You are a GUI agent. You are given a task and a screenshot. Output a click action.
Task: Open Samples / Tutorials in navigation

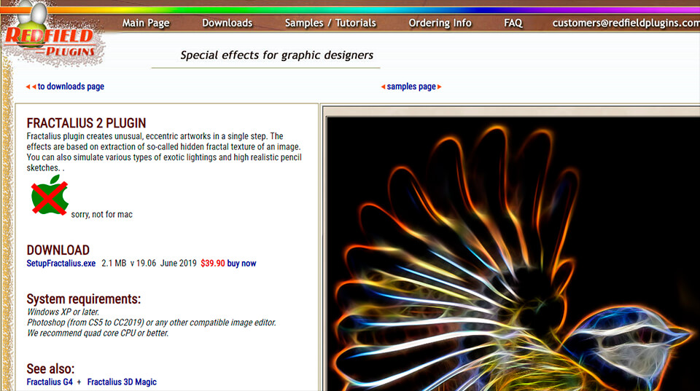(x=330, y=23)
